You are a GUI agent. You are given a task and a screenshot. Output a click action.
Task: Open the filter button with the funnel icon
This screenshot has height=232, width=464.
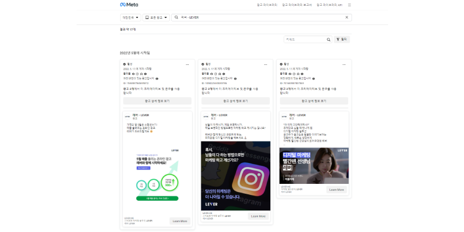(x=342, y=39)
